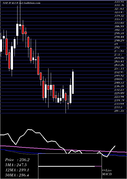
Task: Pick the 302.73 price label
Action: click(119, 30)
